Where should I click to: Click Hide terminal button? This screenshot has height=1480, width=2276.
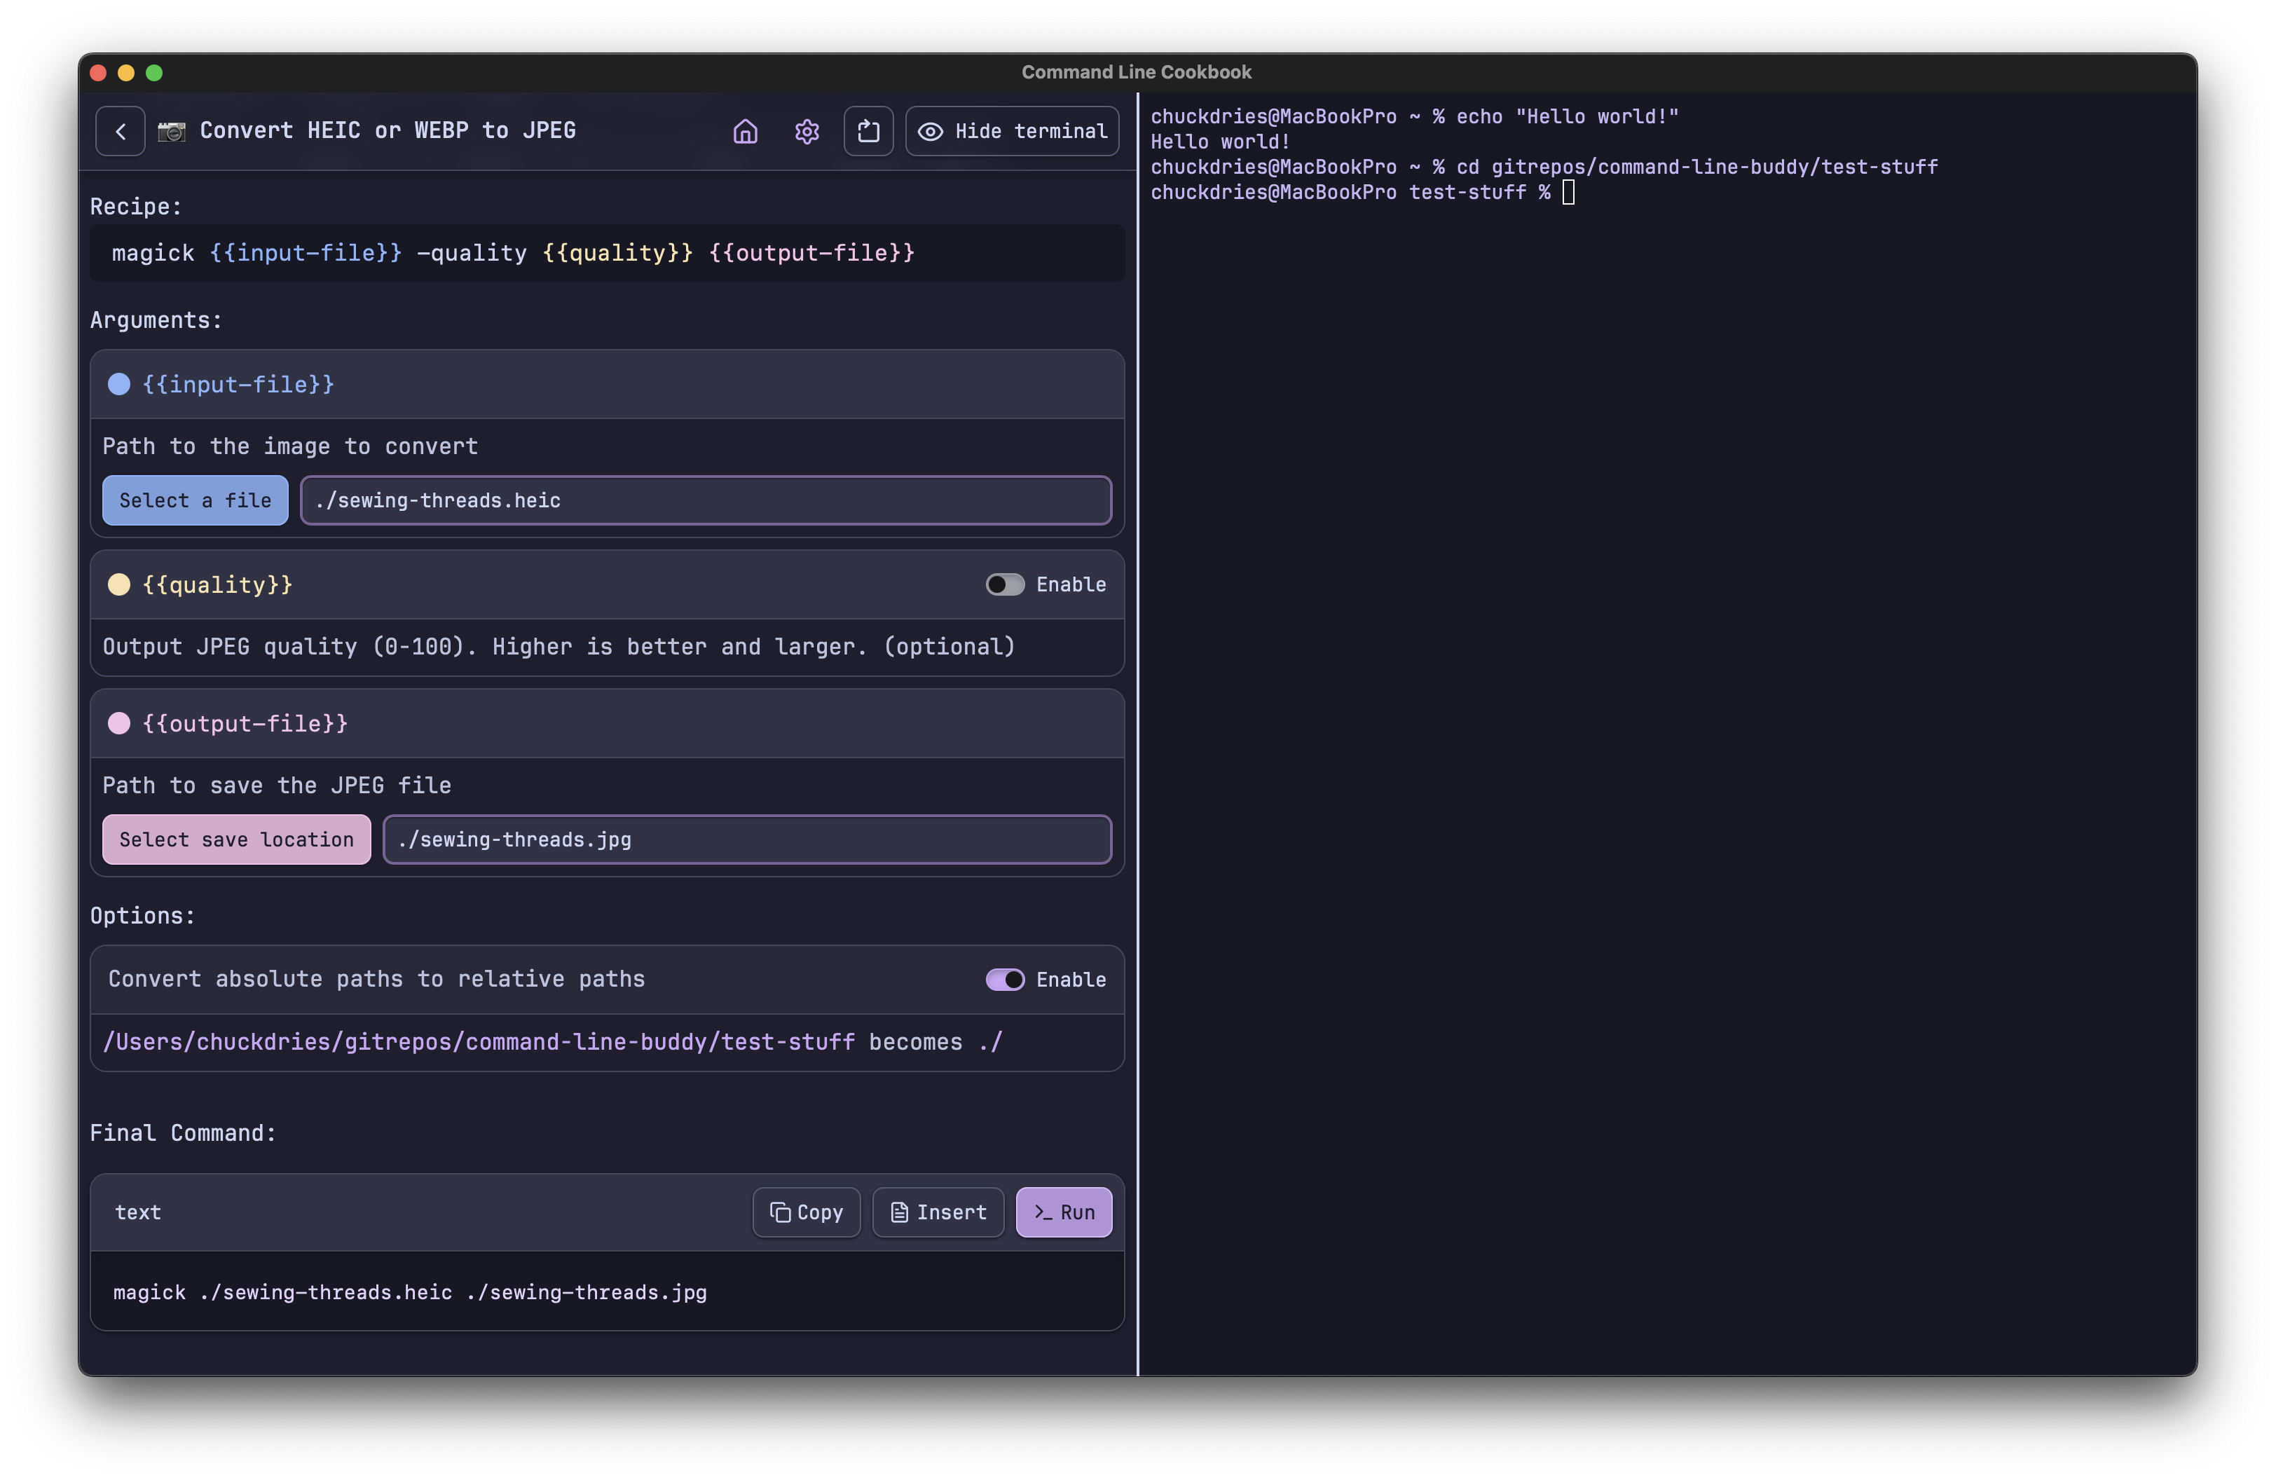tap(1012, 131)
